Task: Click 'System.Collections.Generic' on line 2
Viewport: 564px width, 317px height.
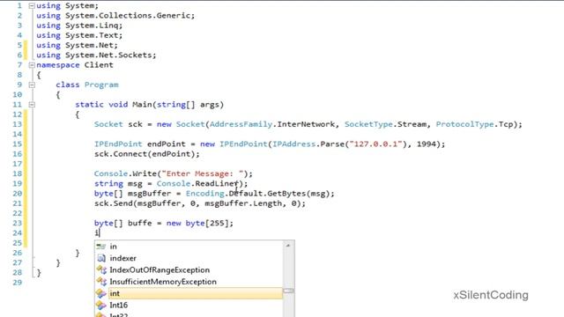Action: 129,16
